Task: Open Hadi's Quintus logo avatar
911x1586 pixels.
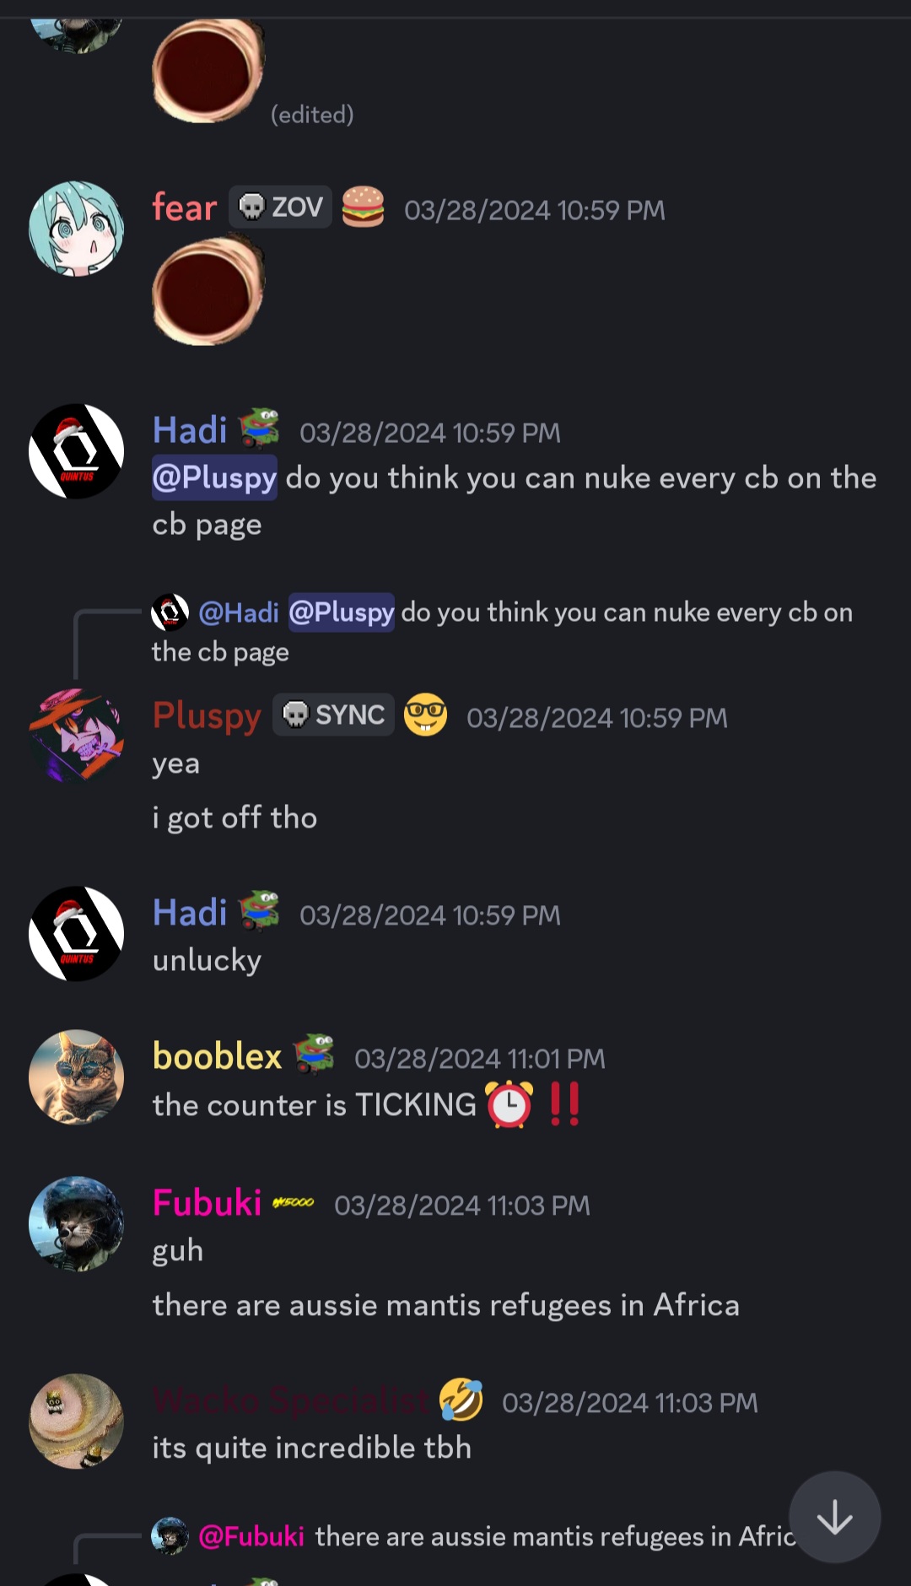Action: 77,451
